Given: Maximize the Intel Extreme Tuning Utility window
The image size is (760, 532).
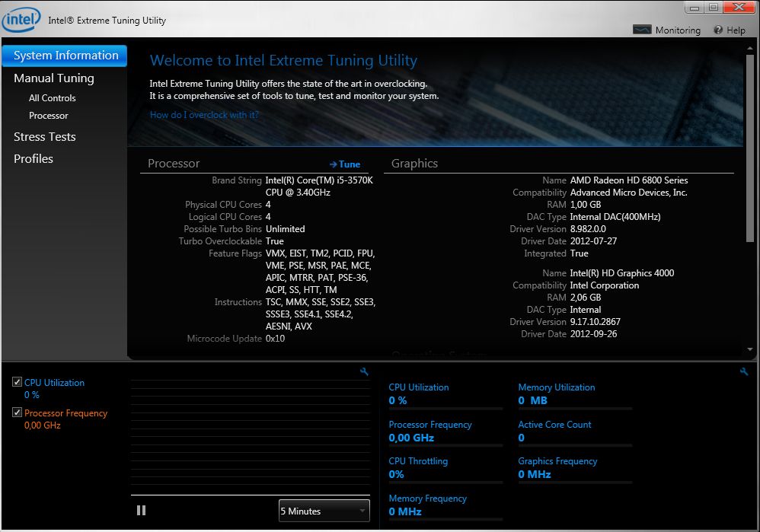Looking at the screenshot, I should [713, 8].
